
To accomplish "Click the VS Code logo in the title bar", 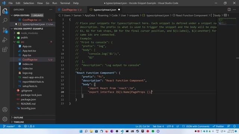I will point(4,3).
